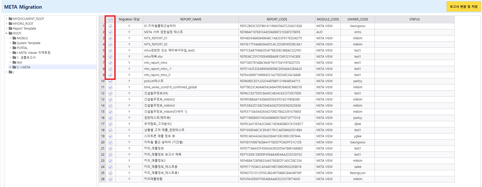Toggle the select-all checkbox in table header
The width and height of the screenshot is (482, 187).
click(x=111, y=20)
